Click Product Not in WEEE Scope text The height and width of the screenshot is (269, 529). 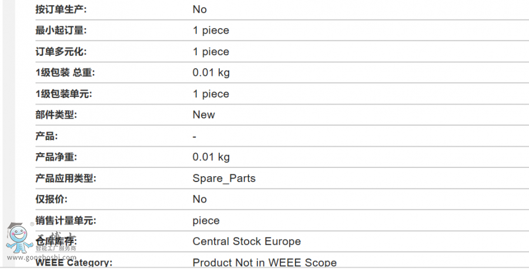point(264,263)
